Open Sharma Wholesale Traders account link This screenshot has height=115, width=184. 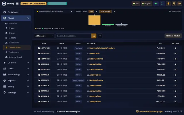(x=102, y=48)
